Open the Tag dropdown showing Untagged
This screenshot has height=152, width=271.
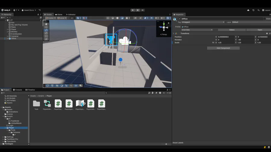[x=203, y=22]
